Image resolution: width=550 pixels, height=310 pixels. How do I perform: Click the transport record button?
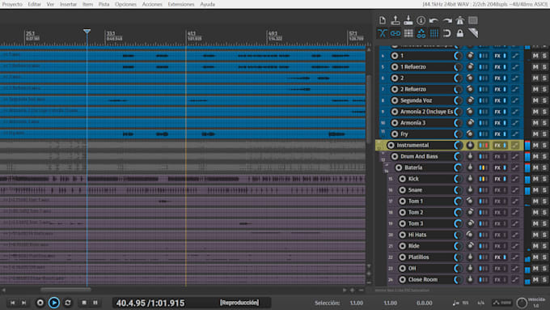click(x=40, y=303)
